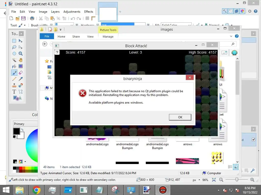
Task: Select the Ellipse Select tool
Action: click(x=14, y=54)
